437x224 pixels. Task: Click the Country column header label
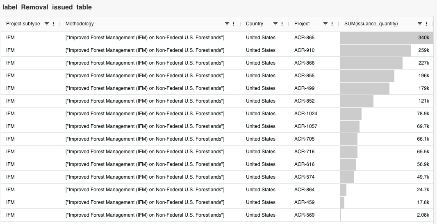(255, 24)
